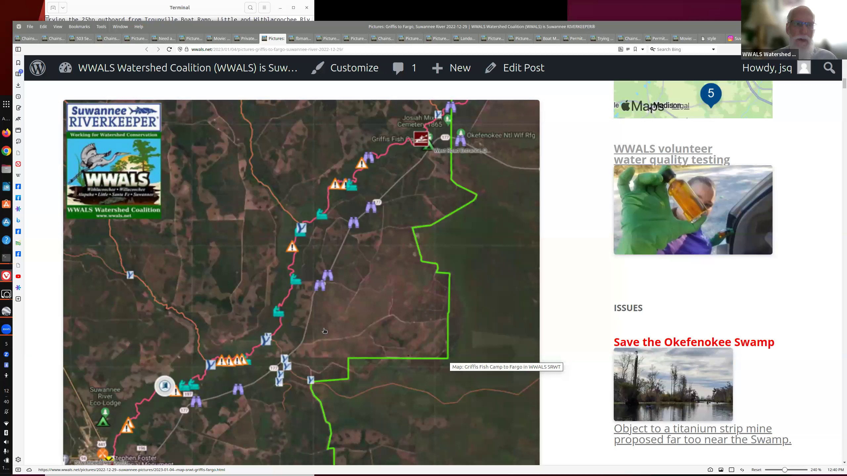Open the Help menu
The width and height of the screenshot is (847, 476).
[x=139, y=26]
